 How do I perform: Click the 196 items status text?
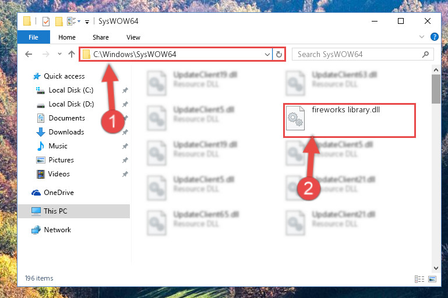pos(39,278)
